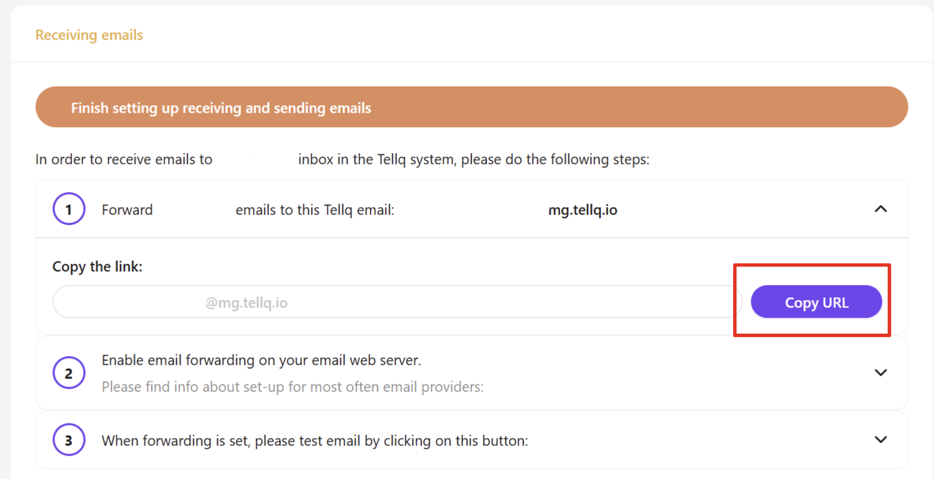Expand the step 2 email forwarding chevron

tap(880, 373)
